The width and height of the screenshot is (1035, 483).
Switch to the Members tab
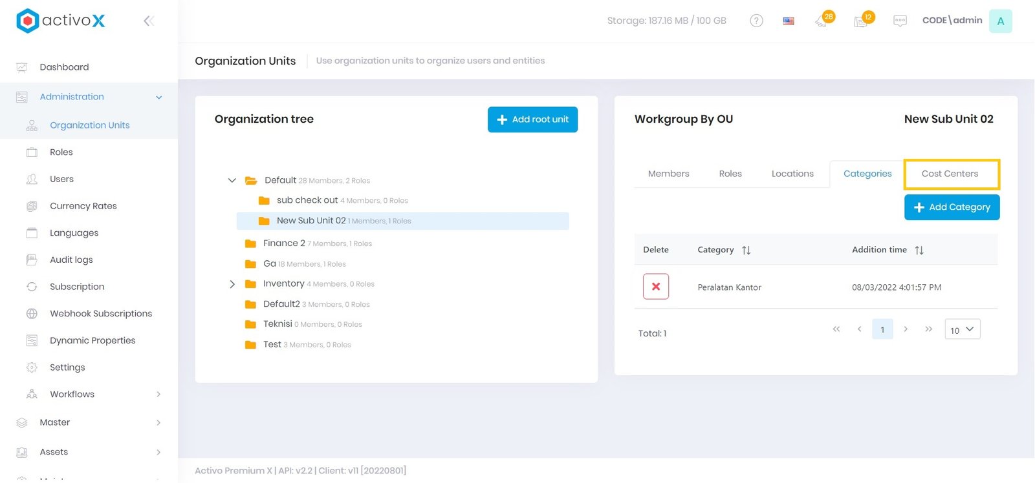point(668,174)
